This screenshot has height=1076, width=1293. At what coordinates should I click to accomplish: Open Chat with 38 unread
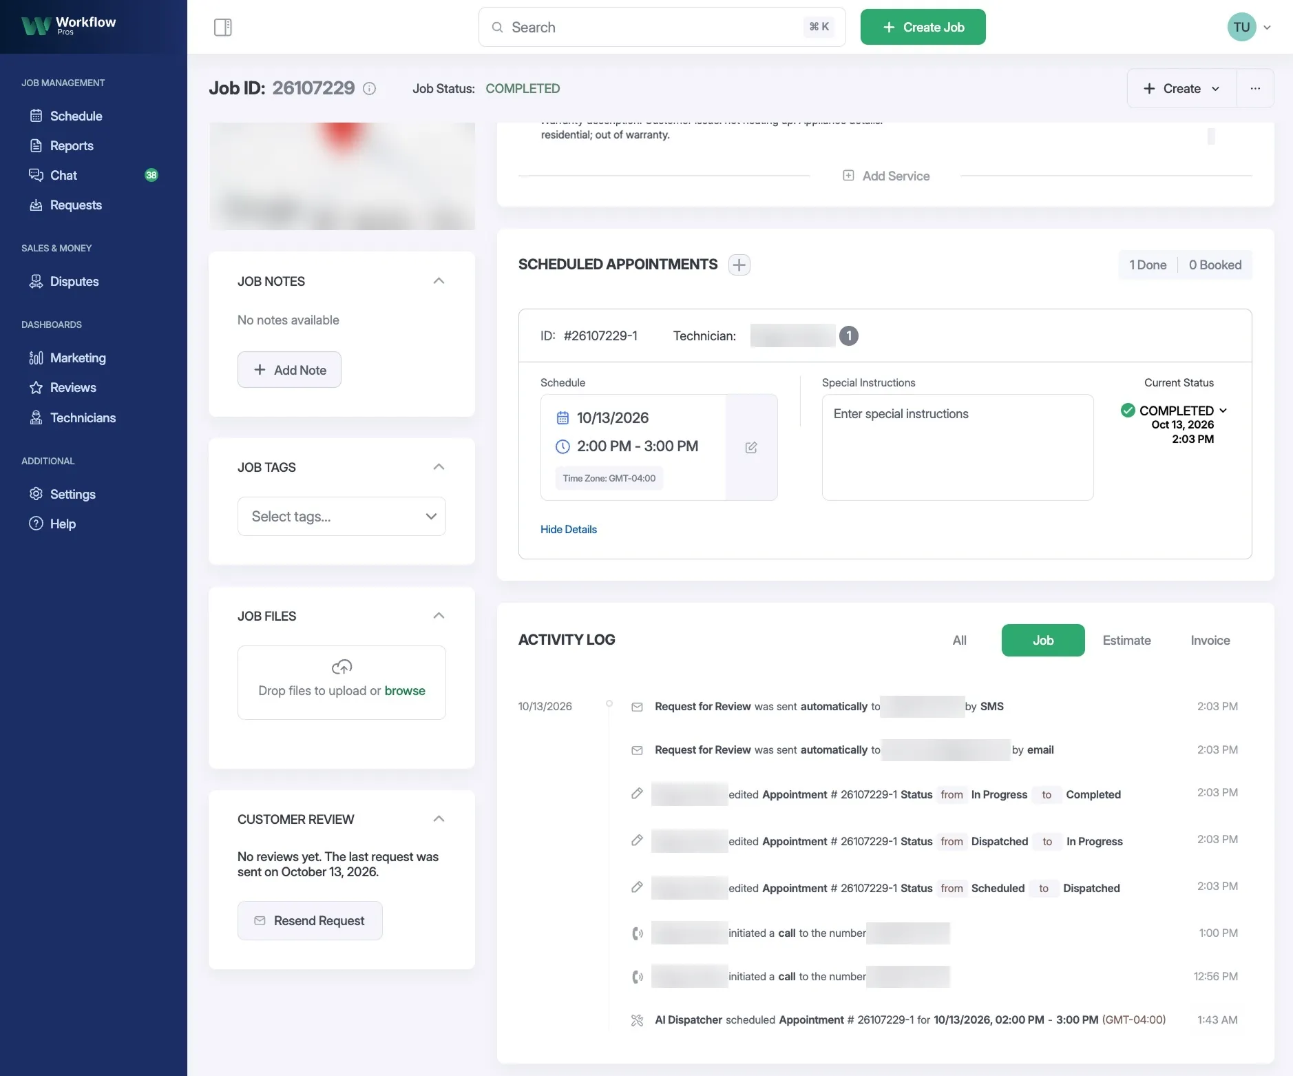pos(93,175)
